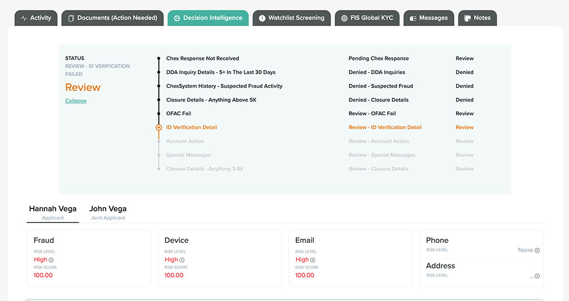Click the Address risk level info icon

537,276
